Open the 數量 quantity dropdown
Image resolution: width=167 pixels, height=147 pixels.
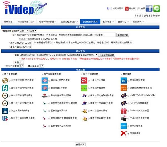(x=21, y=62)
